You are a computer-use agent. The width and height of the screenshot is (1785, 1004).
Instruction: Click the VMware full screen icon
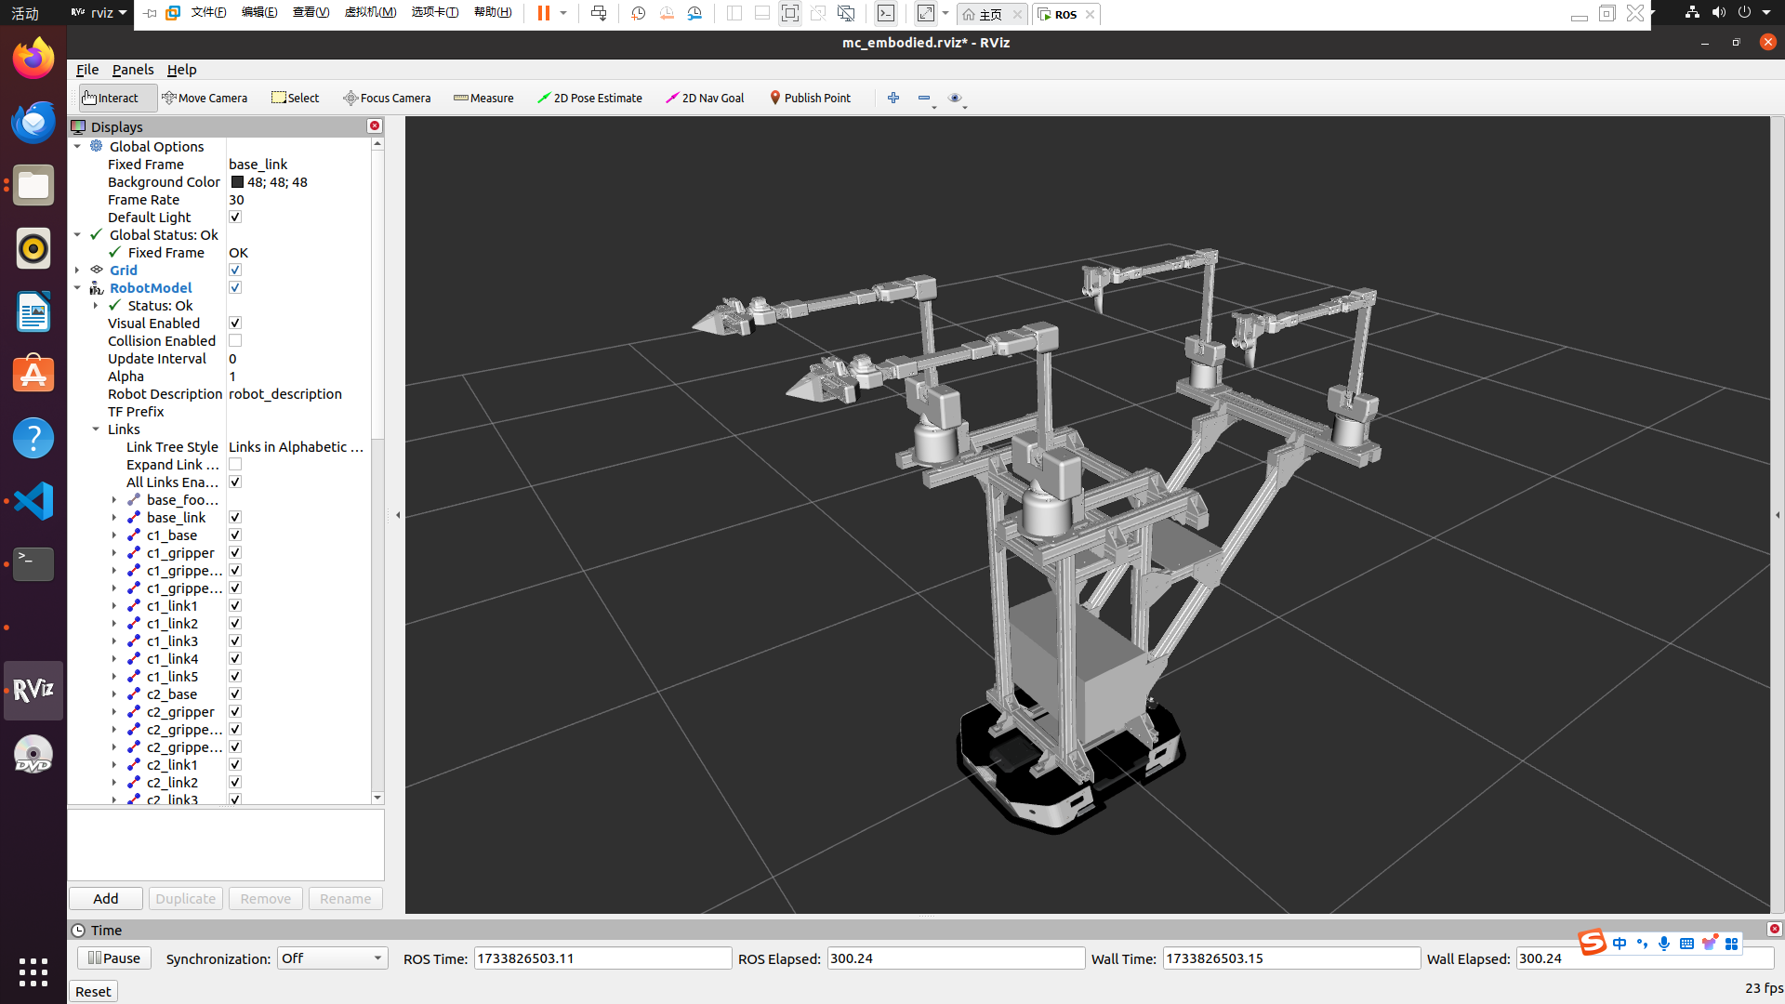tap(789, 13)
